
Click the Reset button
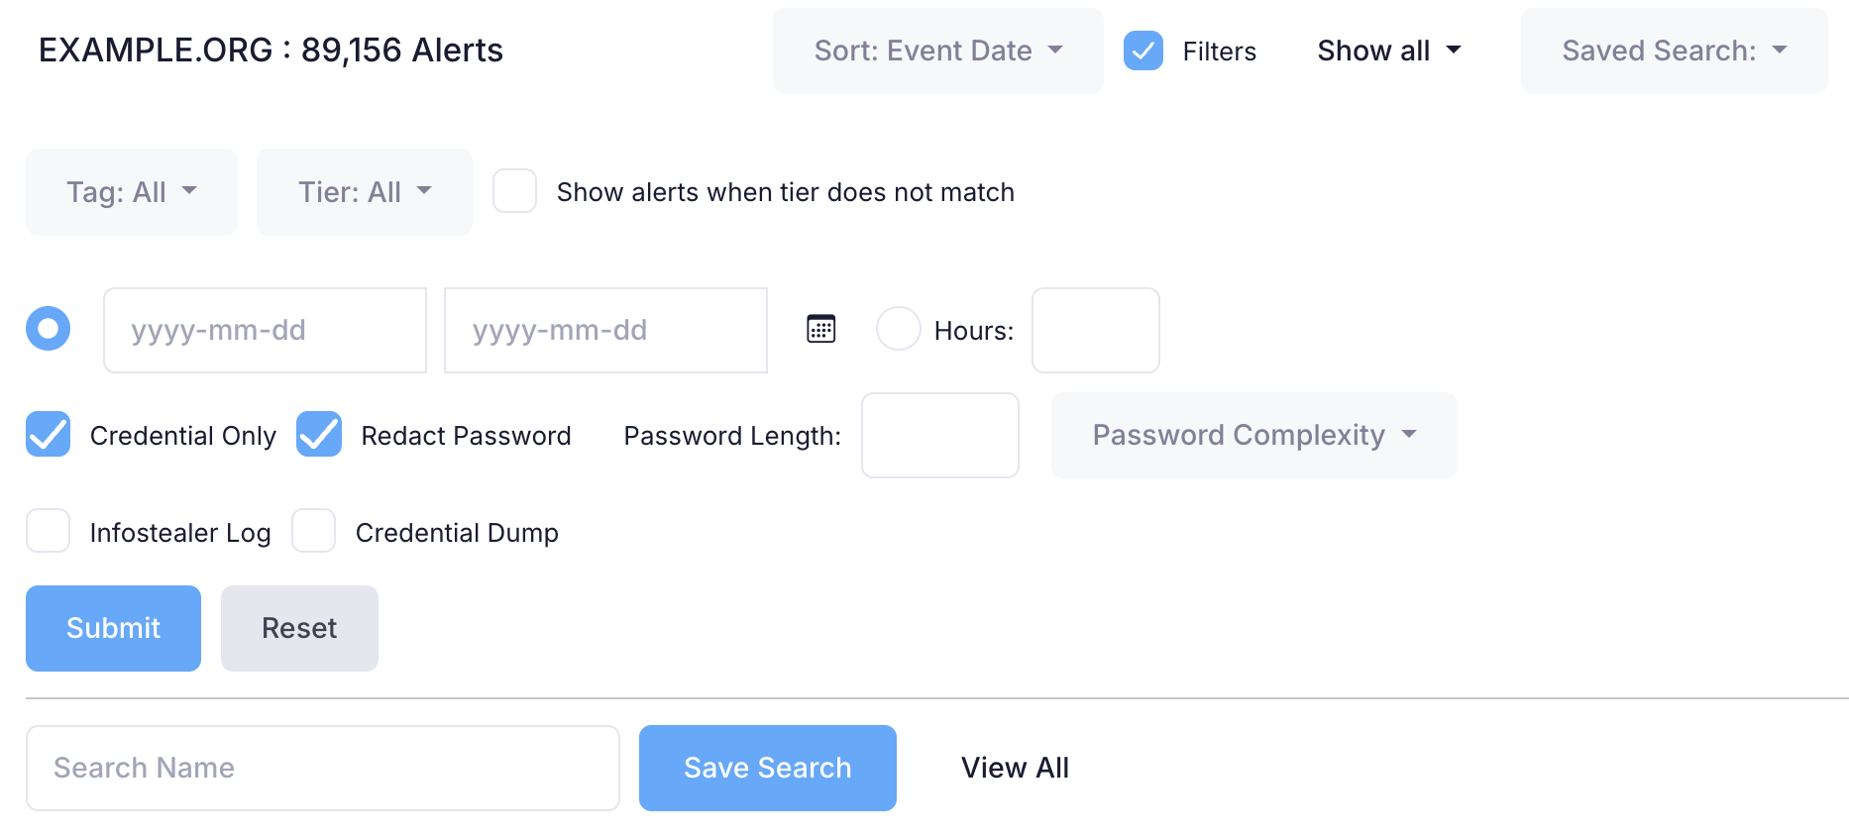(x=299, y=628)
